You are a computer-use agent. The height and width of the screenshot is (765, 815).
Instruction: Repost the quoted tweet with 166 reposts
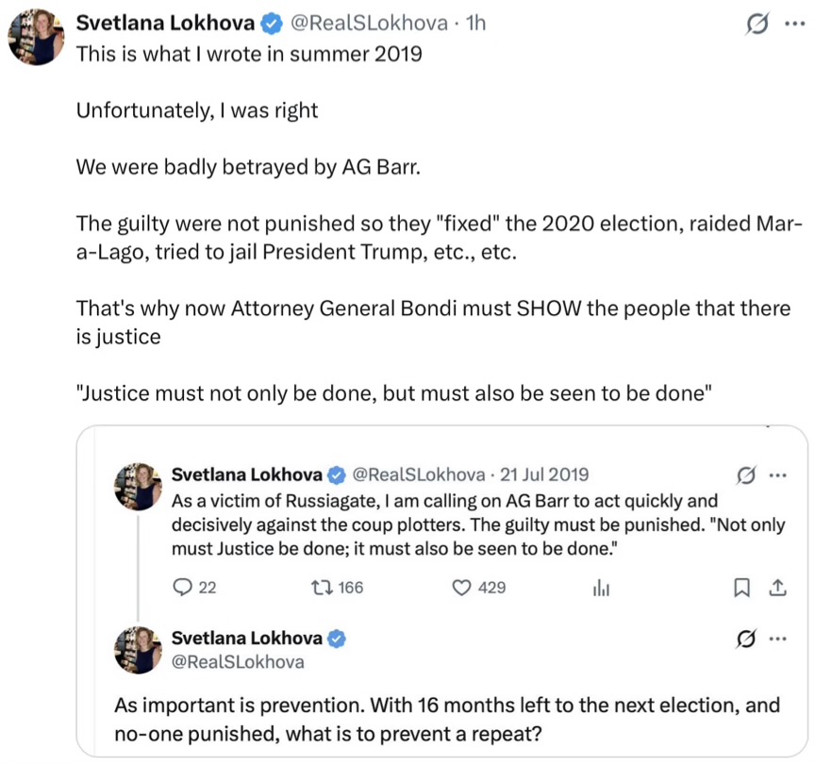click(324, 588)
